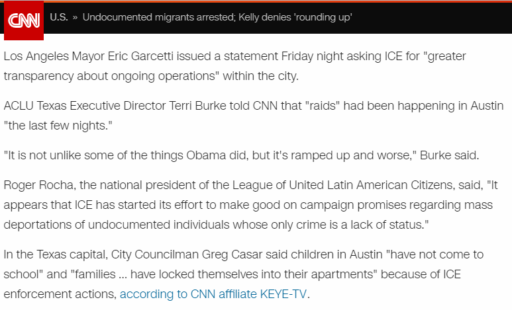Click the empty black header bar area
Screen dimensions: 512x310
[431, 17]
